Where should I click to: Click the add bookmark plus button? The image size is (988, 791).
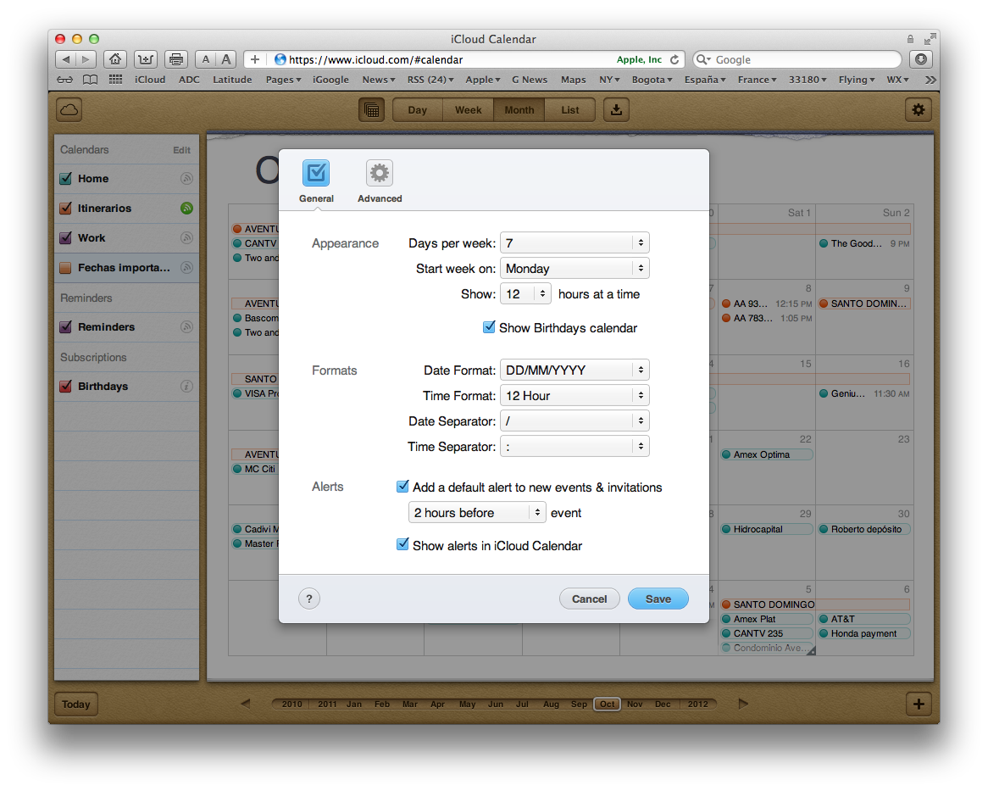pos(254,59)
